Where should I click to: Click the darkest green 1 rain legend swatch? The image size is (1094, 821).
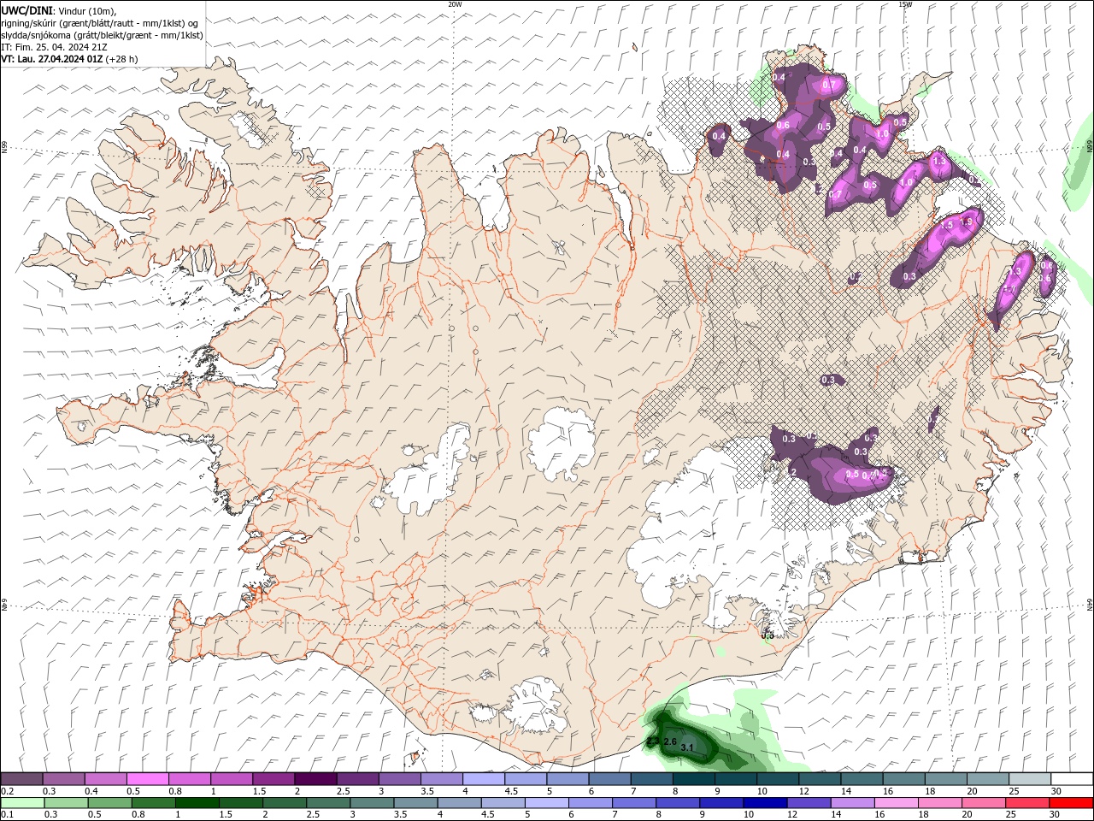pos(197,803)
